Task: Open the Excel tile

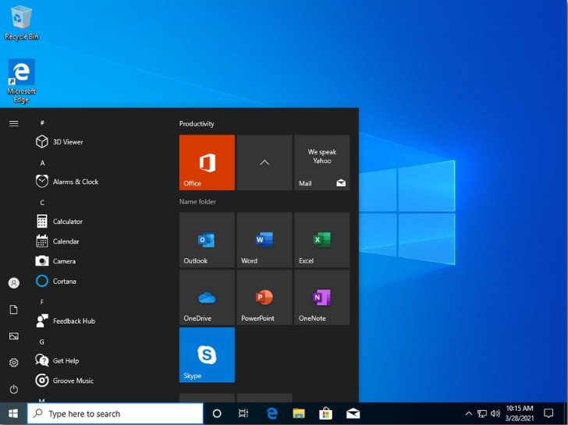Action: point(322,240)
